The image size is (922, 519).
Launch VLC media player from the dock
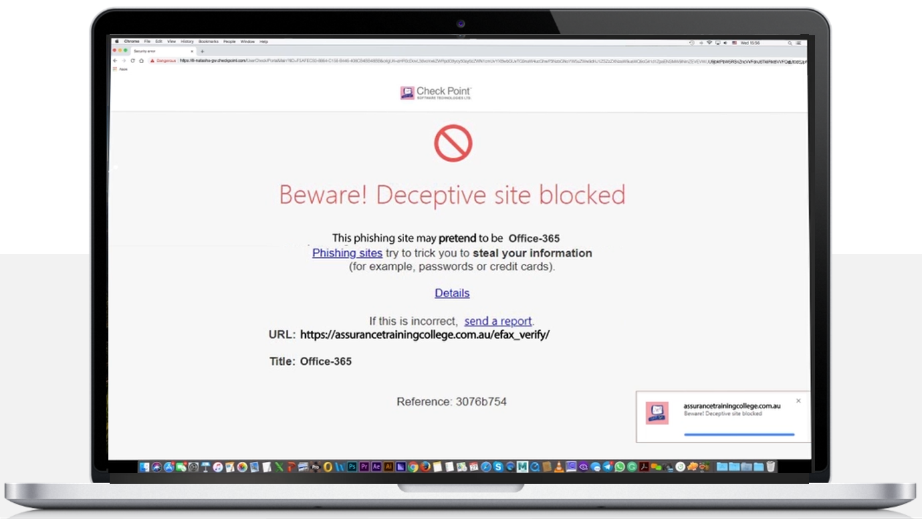(559, 467)
